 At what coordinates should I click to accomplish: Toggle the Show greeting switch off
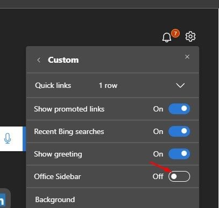click(179, 154)
